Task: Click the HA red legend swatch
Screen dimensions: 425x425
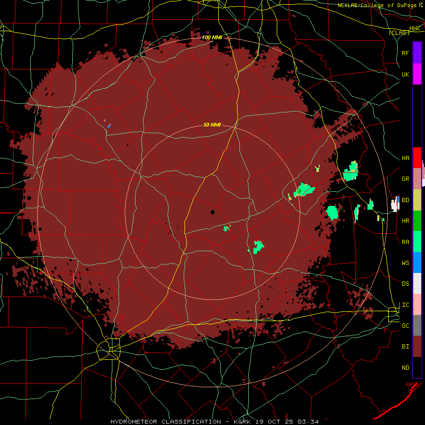Action: (x=417, y=158)
